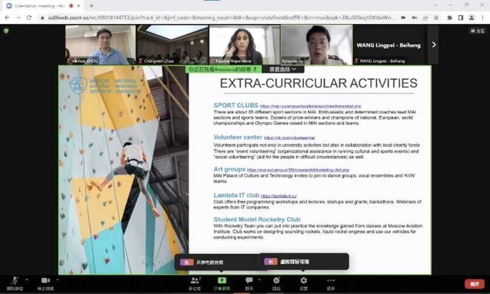Open the more options ellipsis

point(330,281)
